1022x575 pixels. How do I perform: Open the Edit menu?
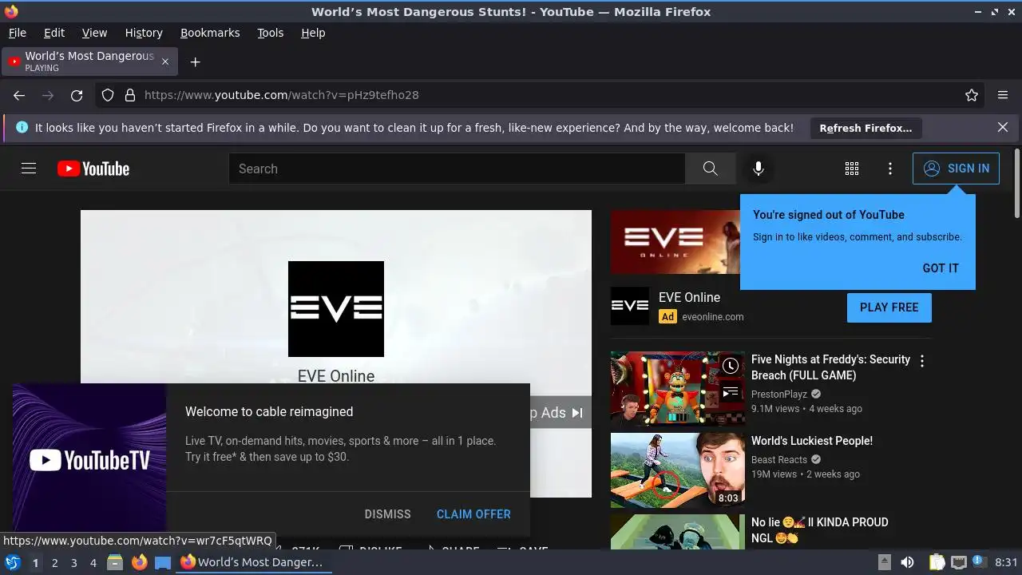pos(54,33)
